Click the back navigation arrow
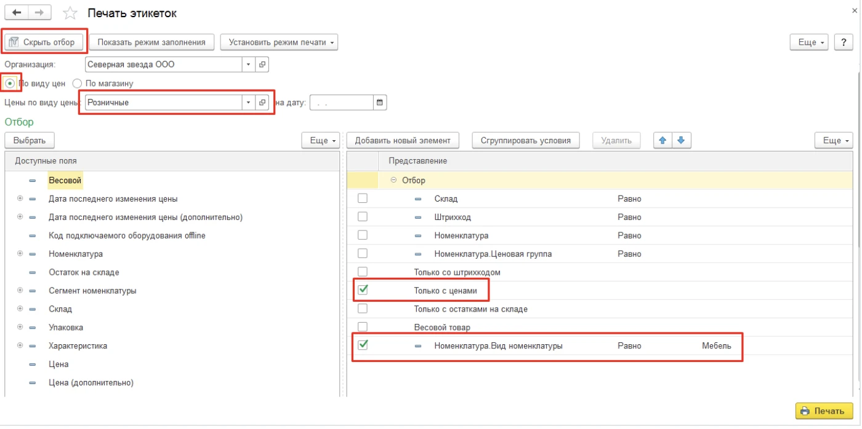Screen dimensions: 862x429 [17, 13]
